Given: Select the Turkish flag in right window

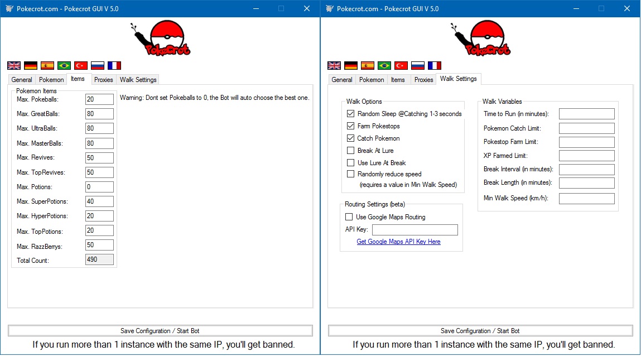Looking at the screenshot, I should [x=401, y=65].
